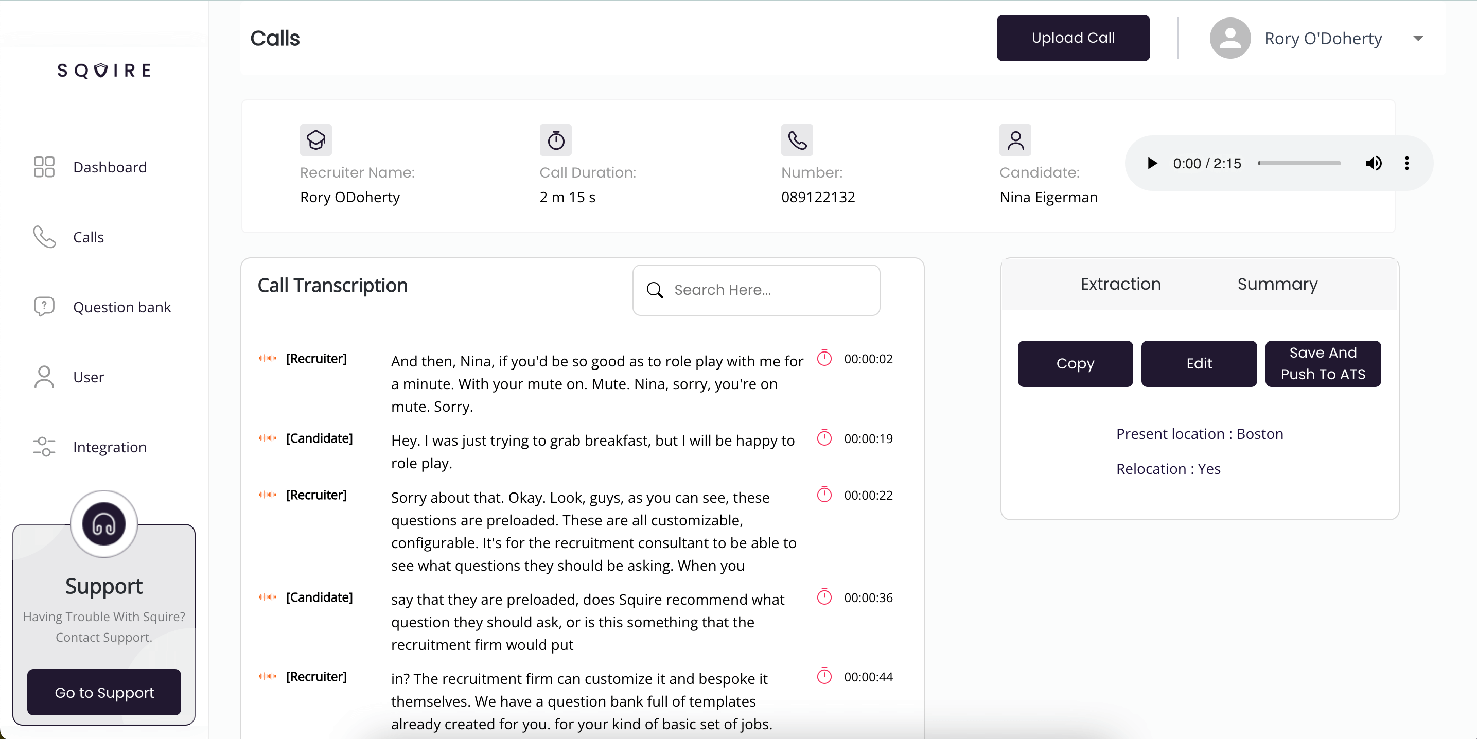Open audio player three-dot options menu

1406,164
